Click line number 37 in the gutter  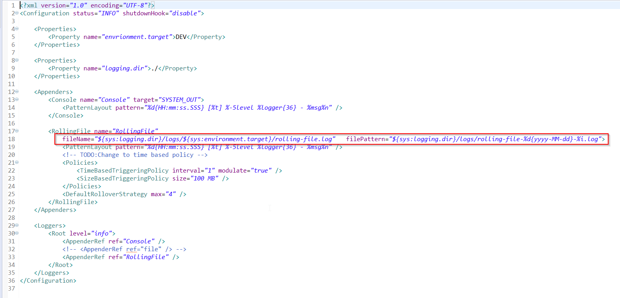(x=11, y=289)
